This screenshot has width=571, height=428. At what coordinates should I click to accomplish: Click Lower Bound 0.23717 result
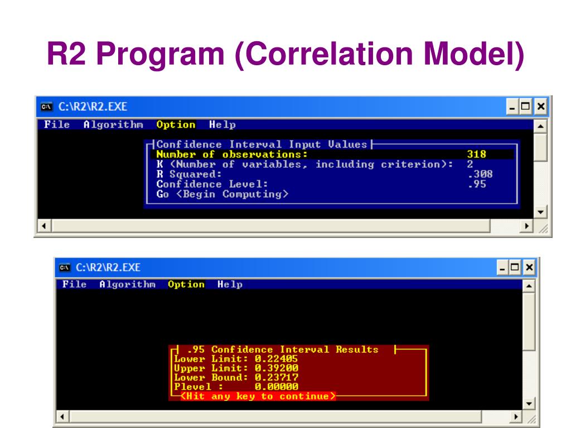point(236,377)
